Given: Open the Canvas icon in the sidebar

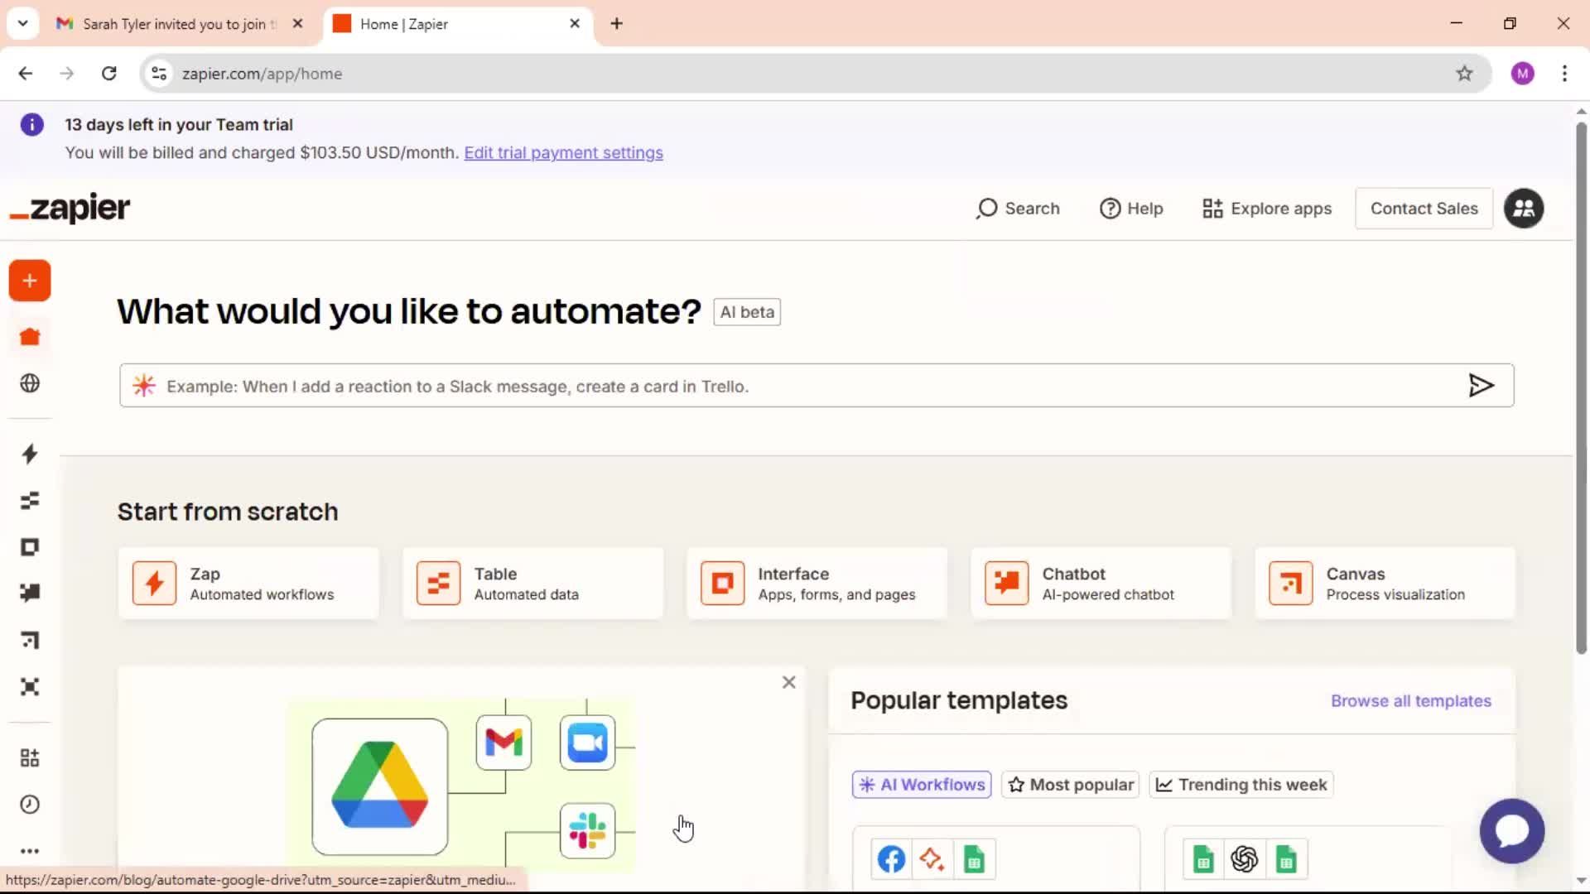Looking at the screenshot, I should (30, 640).
